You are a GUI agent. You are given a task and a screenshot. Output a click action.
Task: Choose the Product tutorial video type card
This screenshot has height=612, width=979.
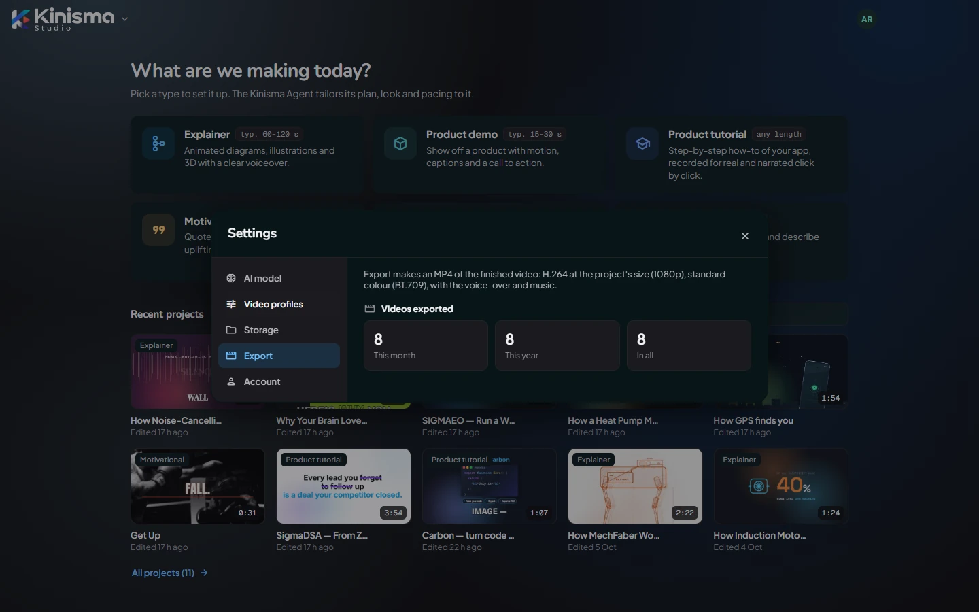731,154
